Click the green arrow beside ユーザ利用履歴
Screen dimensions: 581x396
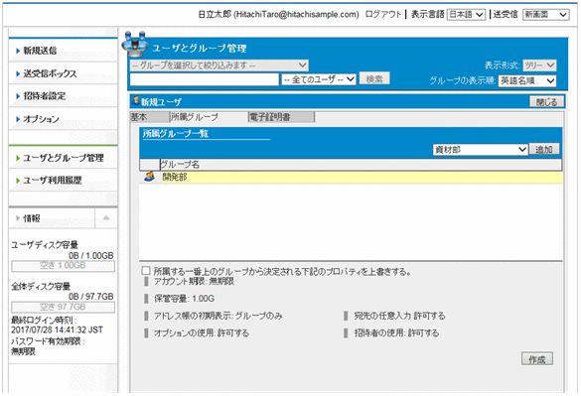[x=18, y=181]
